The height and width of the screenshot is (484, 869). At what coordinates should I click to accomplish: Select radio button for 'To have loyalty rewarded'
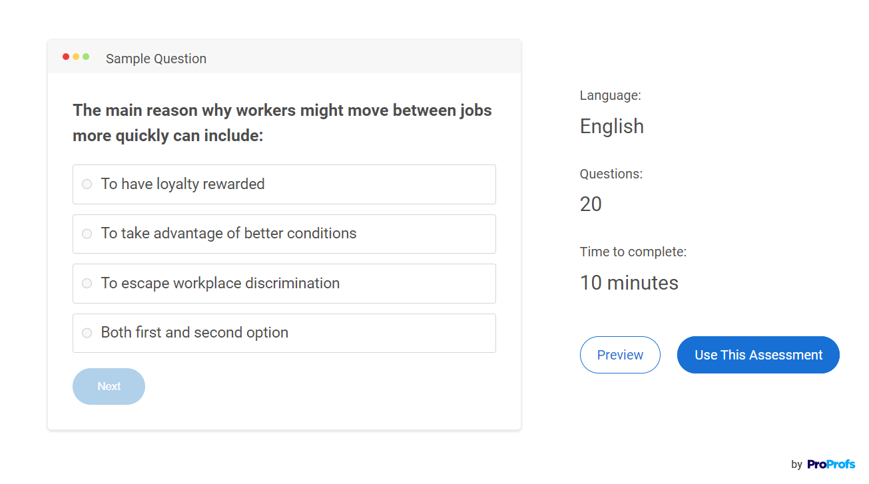pos(87,184)
